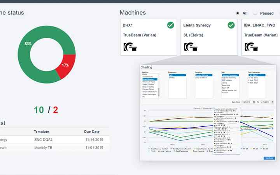
Task: Select Campus Center in the Machine list
Action: pos(148,89)
